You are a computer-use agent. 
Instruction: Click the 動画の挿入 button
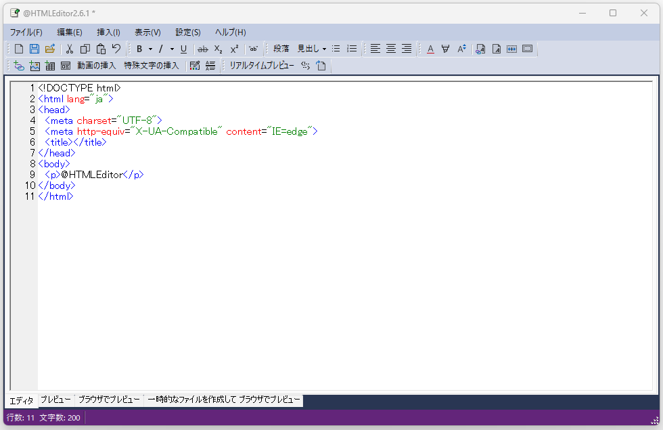point(96,66)
